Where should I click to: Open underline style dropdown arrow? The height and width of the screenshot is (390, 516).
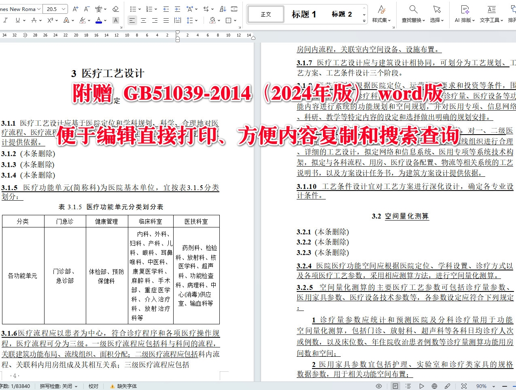pos(24,20)
